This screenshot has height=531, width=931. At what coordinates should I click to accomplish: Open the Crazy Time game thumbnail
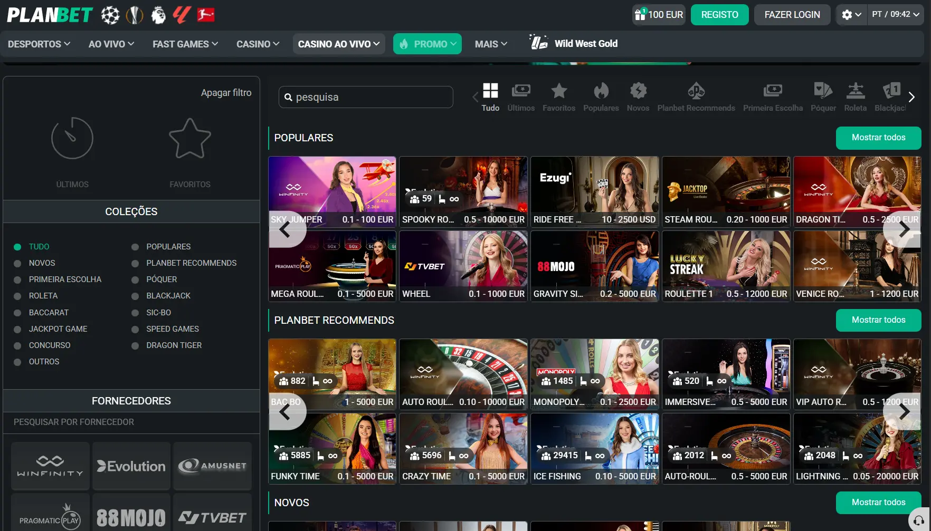point(463,448)
